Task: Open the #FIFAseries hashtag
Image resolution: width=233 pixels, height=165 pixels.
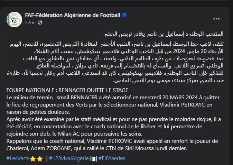Action: pos(112,158)
